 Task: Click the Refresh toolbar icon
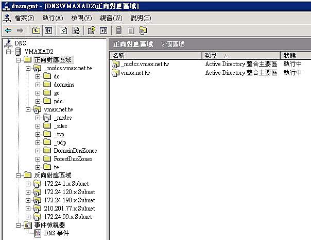tap(64, 30)
